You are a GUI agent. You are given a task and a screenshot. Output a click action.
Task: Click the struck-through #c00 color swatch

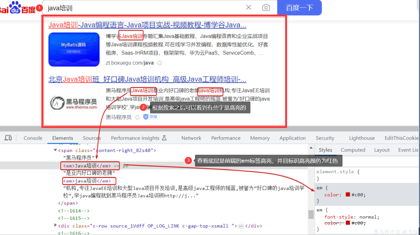348,223
